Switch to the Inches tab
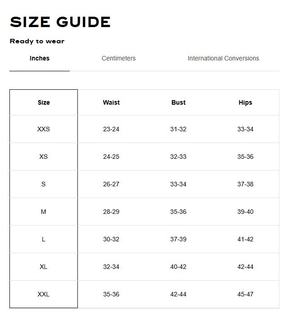This screenshot has height=314, width=288. (x=40, y=58)
